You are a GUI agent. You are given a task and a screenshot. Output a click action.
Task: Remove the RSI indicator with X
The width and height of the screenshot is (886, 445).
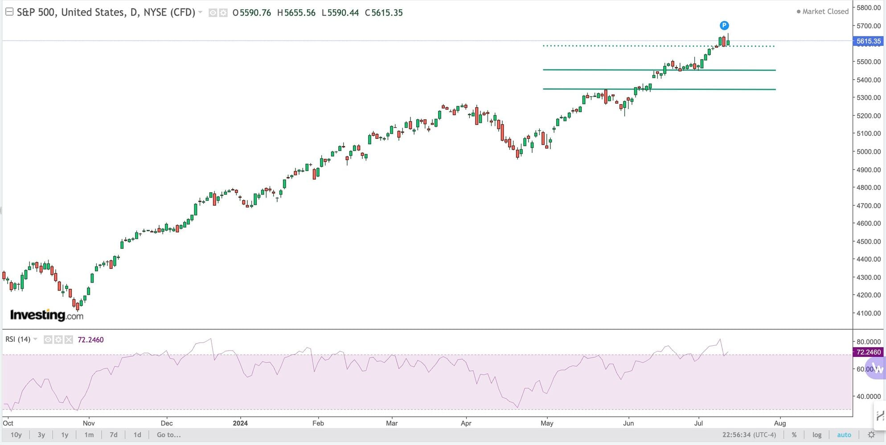68,340
